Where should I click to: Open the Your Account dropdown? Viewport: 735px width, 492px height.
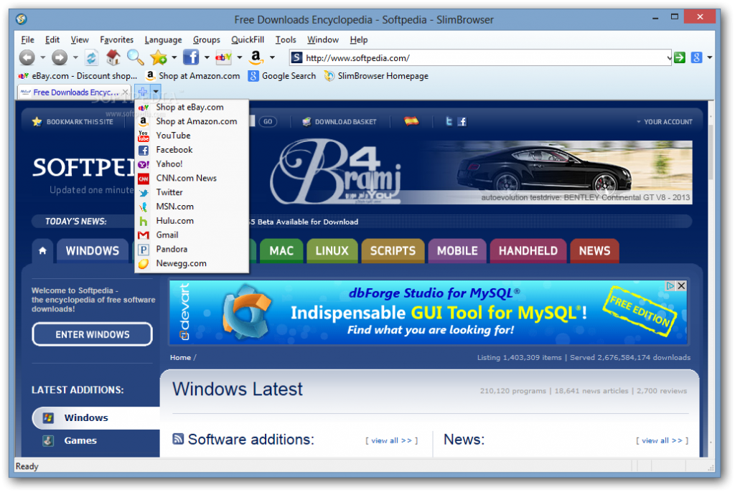[664, 122]
